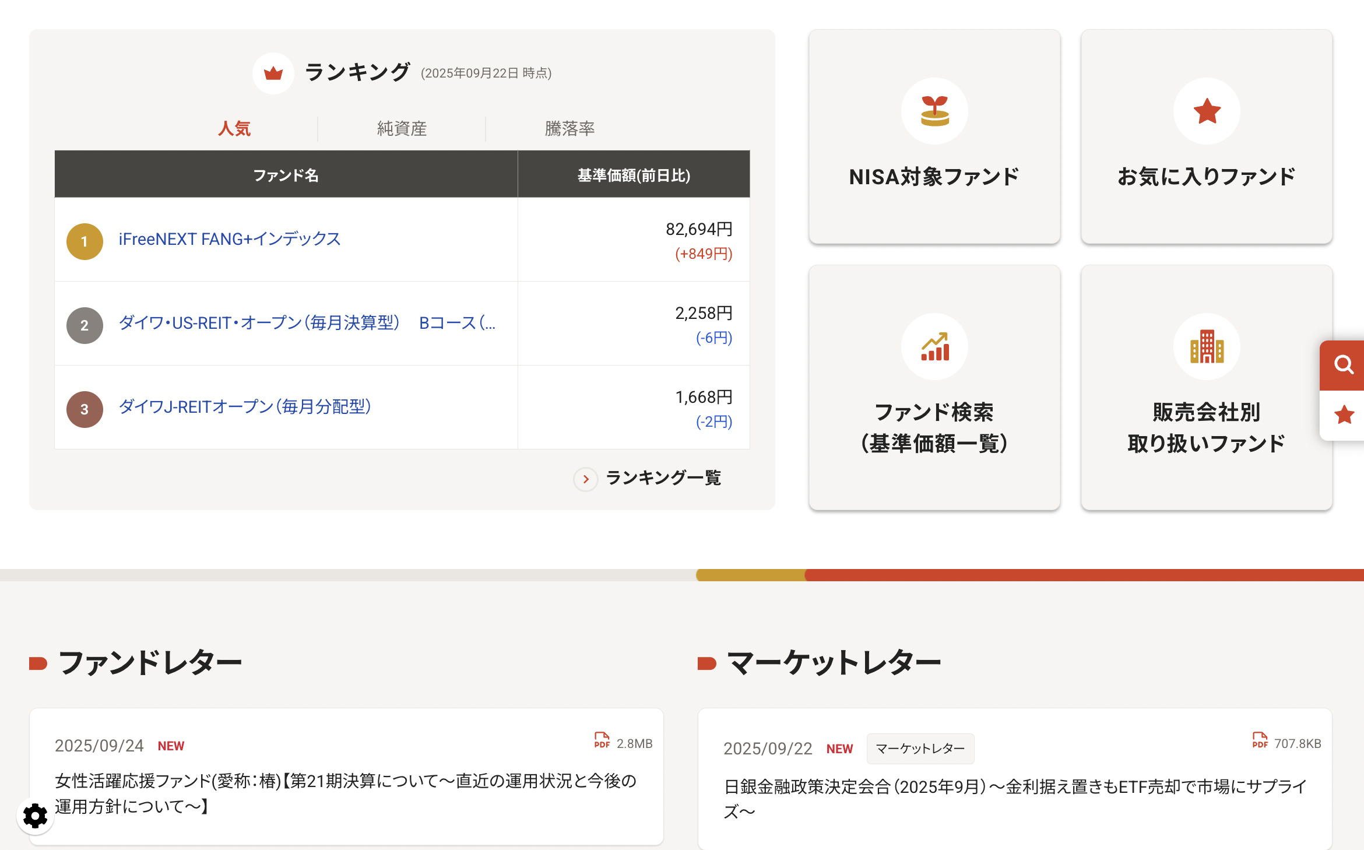Viewport: 1364px width, 850px height.
Task: Switch to the 純資産 ranking tab
Action: click(x=402, y=129)
